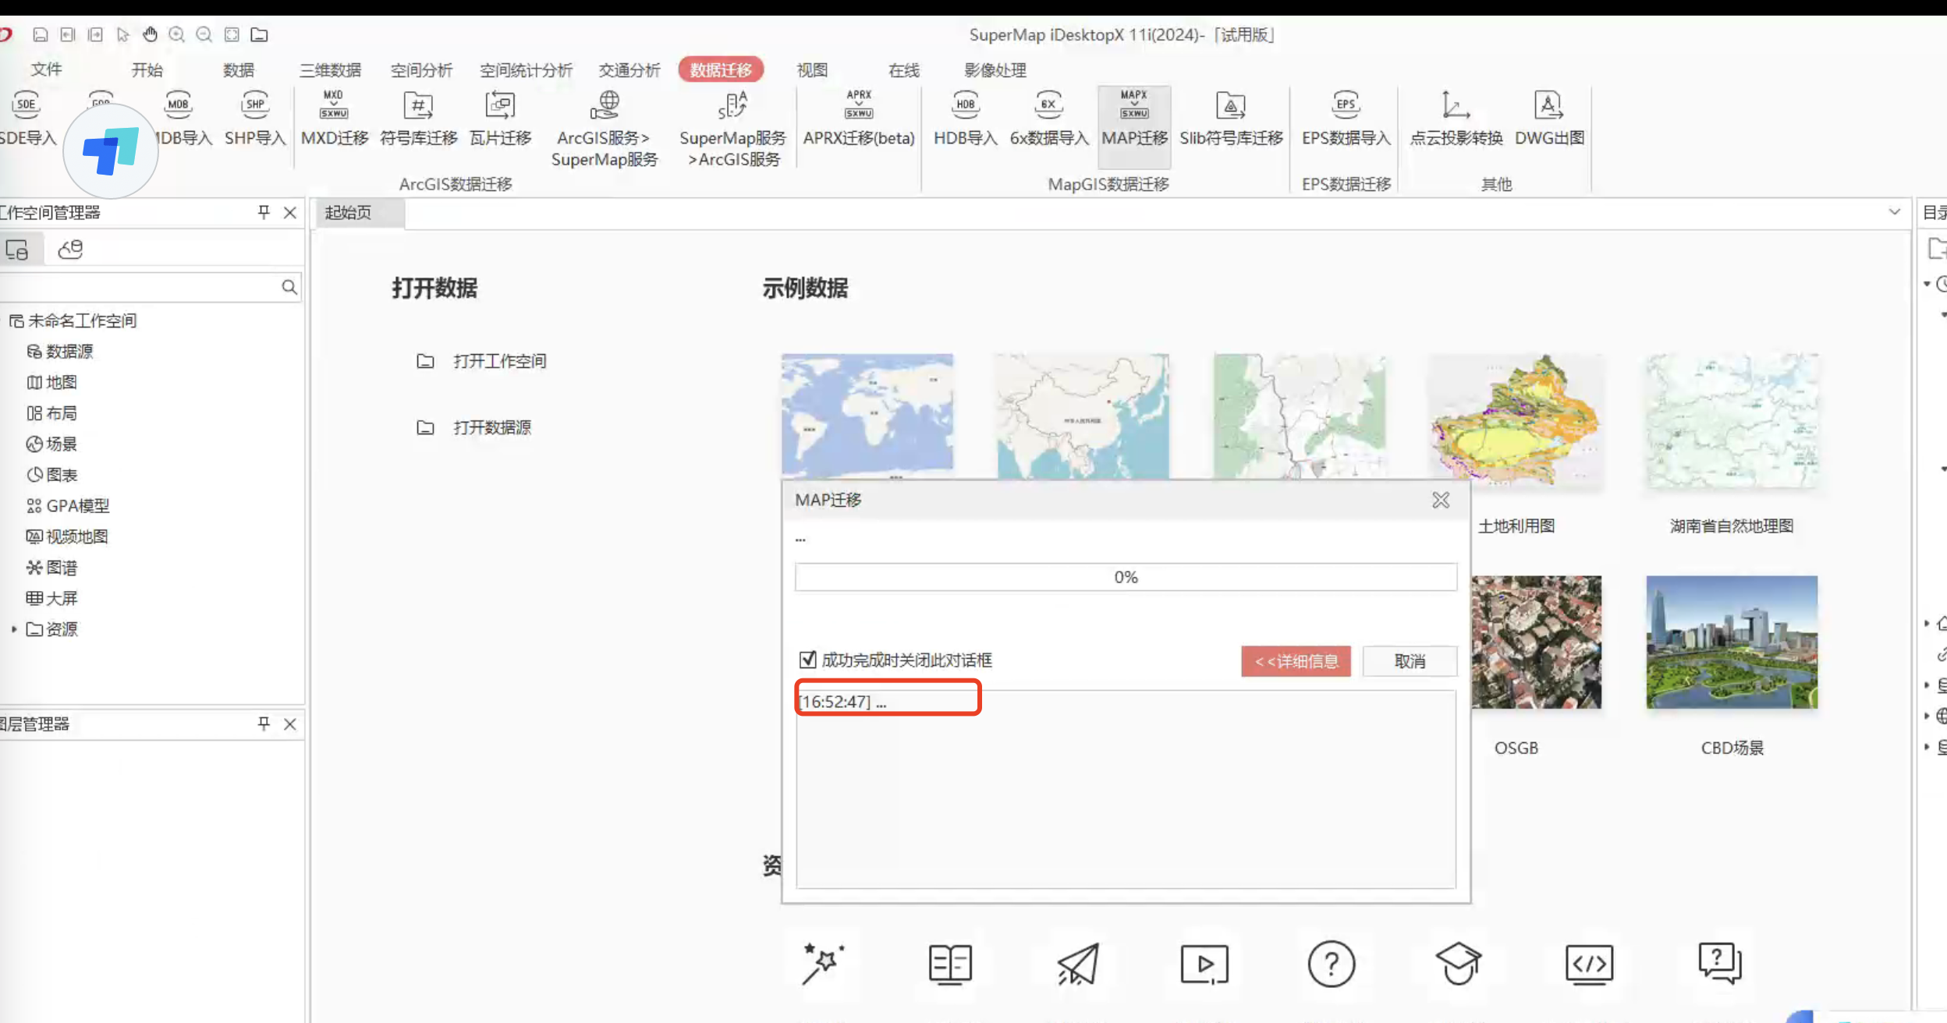The width and height of the screenshot is (1947, 1023).
Task: Open the world map sample thumbnail
Action: [867, 416]
